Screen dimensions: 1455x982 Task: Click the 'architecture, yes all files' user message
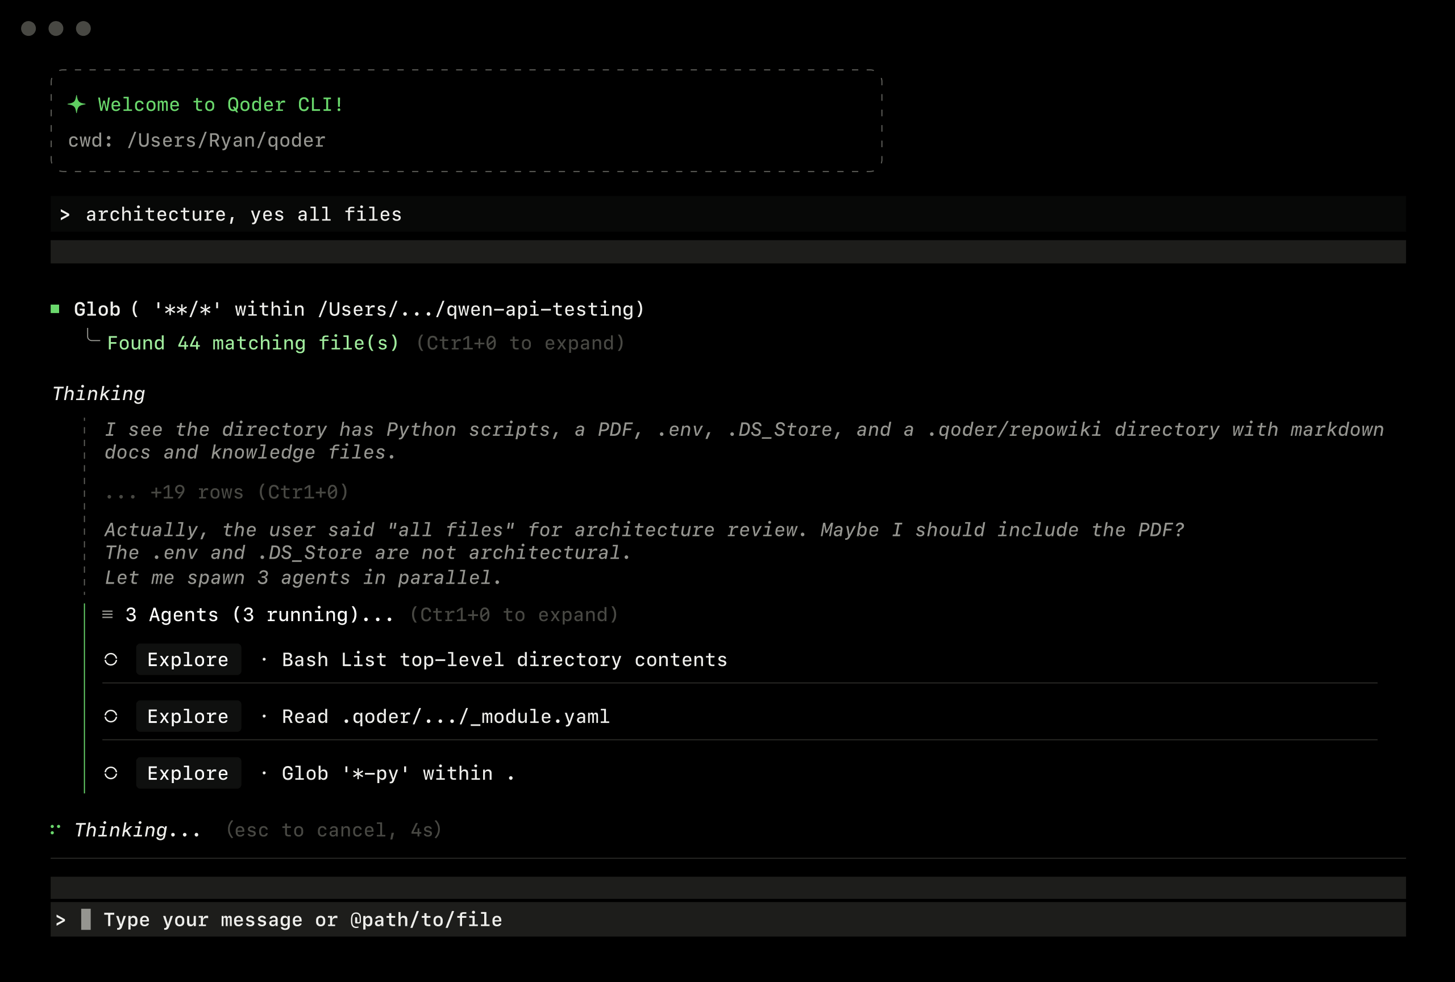(x=244, y=215)
